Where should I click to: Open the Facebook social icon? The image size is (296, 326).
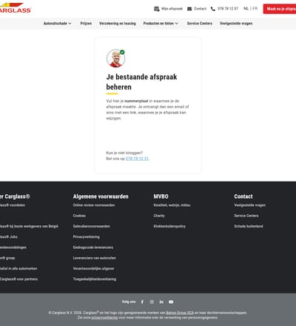click(142, 302)
